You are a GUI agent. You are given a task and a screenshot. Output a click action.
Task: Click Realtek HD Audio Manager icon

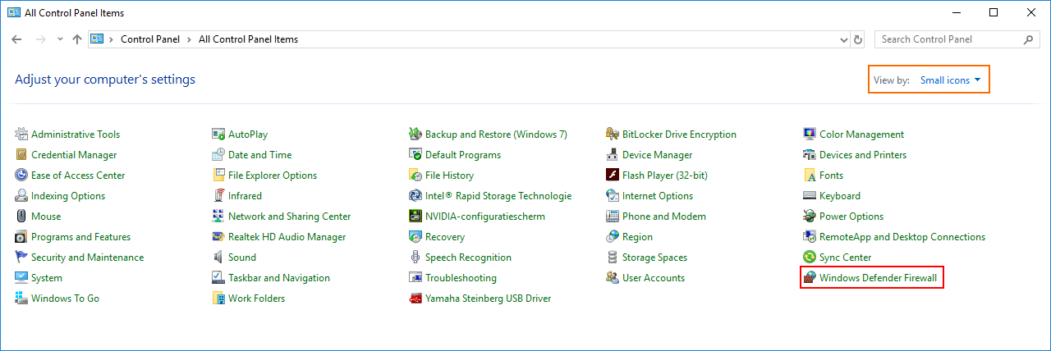218,237
